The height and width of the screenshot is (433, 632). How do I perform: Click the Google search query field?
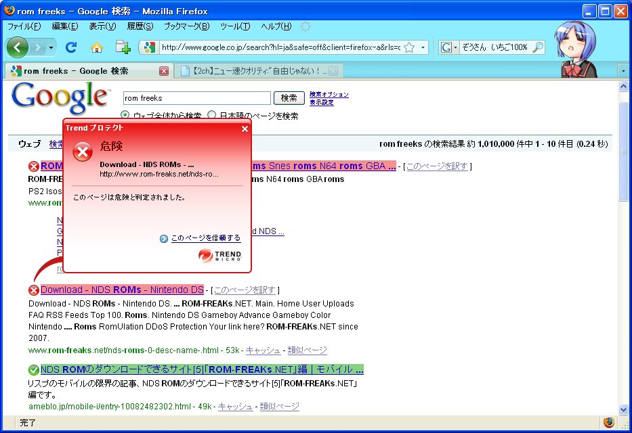tap(196, 98)
